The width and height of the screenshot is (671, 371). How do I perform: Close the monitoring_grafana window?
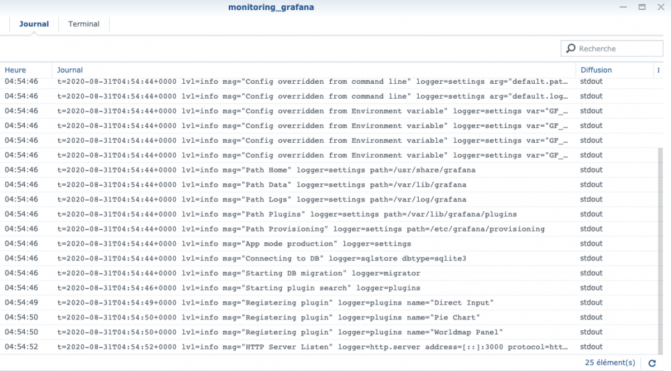pyautogui.click(x=661, y=7)
